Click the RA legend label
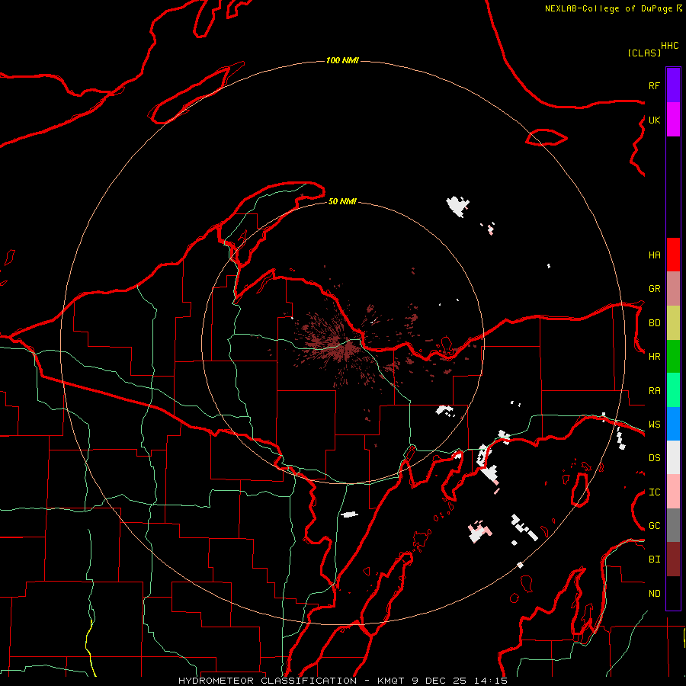This screenshot has height=686, width=686. point(654,391)
